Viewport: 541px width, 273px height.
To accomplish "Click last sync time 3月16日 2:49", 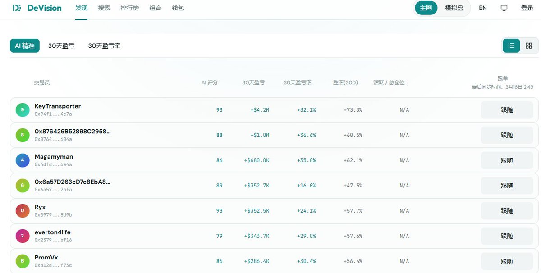I will [503, 87].
